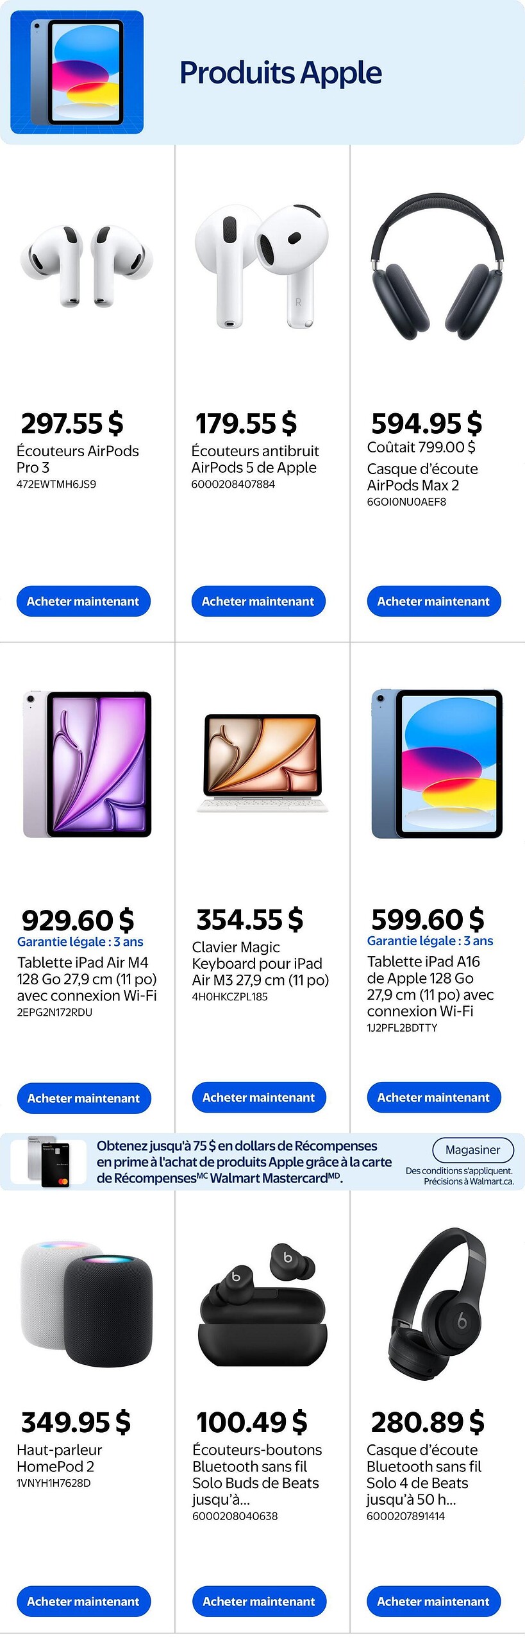Open the Magic Keyboard product image

tap(262, 762)
